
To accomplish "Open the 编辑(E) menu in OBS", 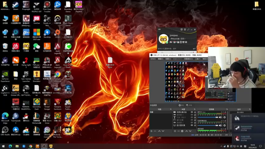I will [x=160, y=59].
